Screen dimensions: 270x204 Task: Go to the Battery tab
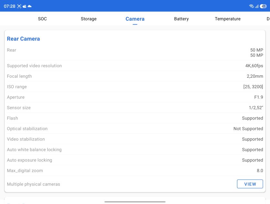pyautogui.click(x=181, y=19)
